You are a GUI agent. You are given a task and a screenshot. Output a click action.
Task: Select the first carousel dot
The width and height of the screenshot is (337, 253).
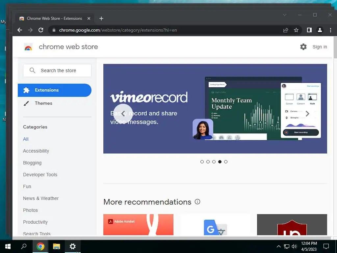click(x=202, y=162)
